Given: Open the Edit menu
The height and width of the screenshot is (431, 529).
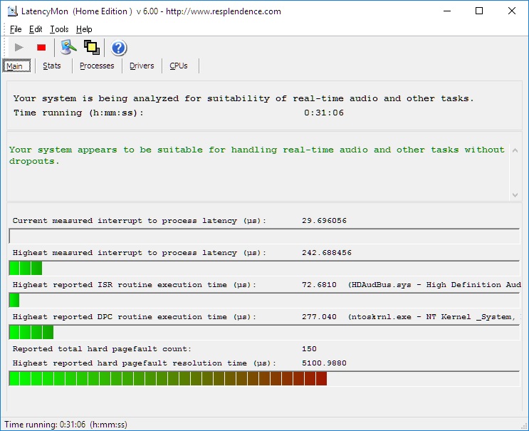Looking at the screenshot, I should click(36, 29).
